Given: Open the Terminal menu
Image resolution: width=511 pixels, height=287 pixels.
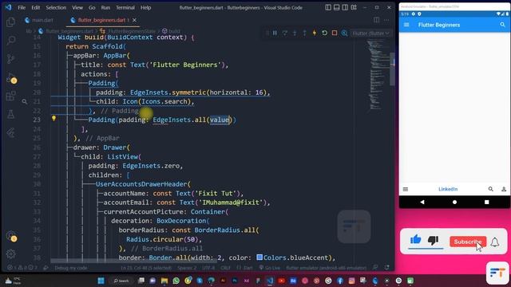Looking at the screenshot, I should (x=125, y=7).
